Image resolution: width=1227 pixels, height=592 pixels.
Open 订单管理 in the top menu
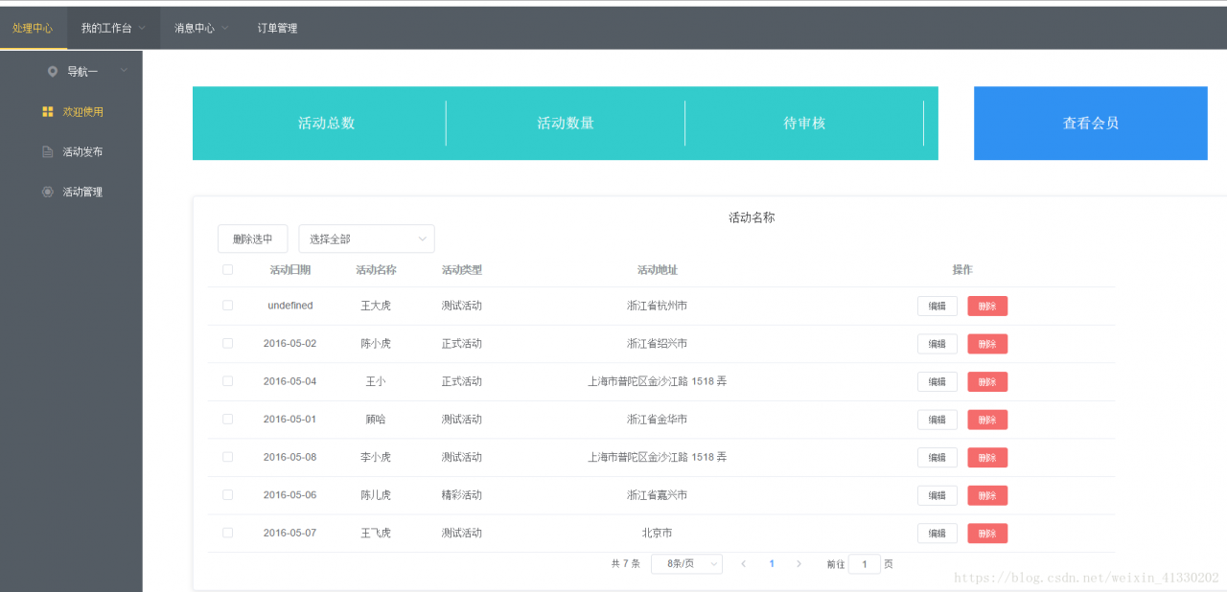pos(277,28)
